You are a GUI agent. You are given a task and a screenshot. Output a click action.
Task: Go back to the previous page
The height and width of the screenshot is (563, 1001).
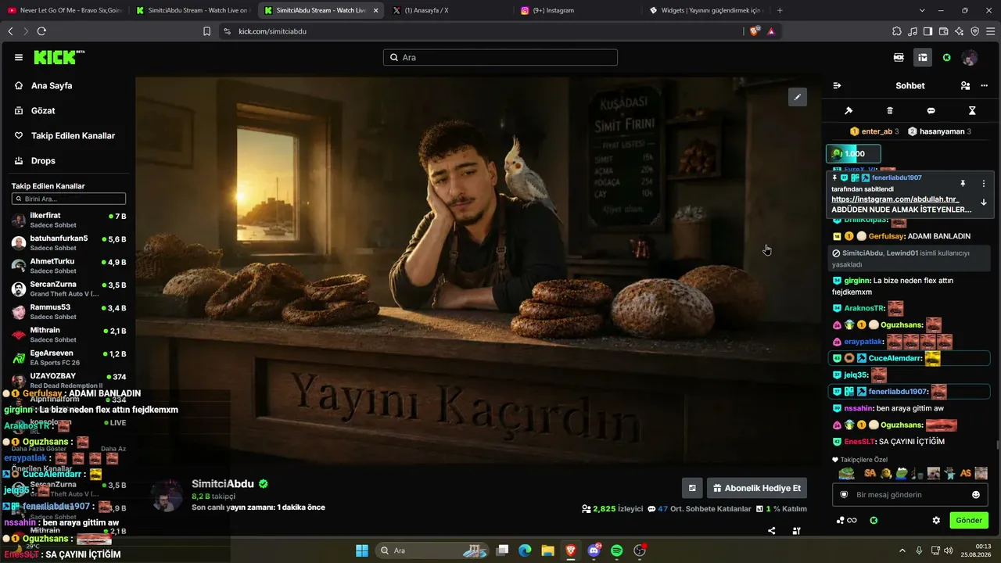[10, 31]
